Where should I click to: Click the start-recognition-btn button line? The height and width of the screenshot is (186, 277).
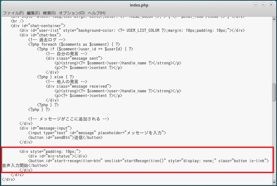pyautogui.click(x=148, y=161)
